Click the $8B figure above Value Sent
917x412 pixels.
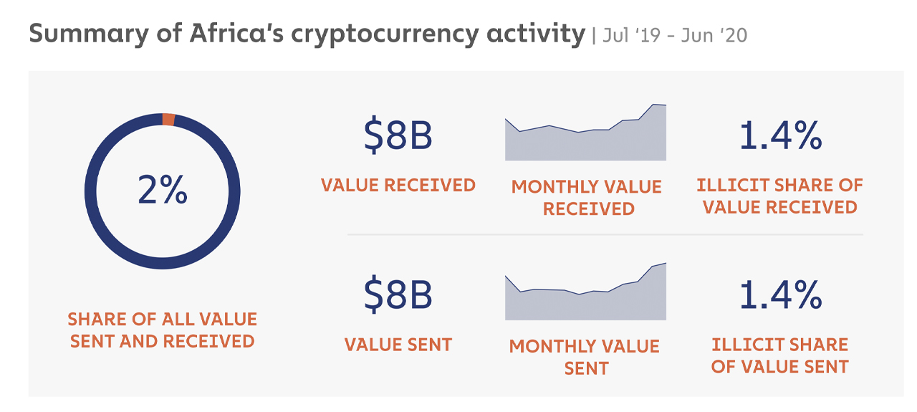click(398, 295)
